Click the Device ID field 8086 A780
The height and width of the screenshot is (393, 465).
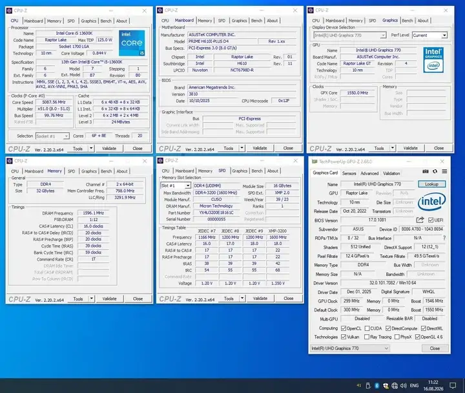[422, 229]
